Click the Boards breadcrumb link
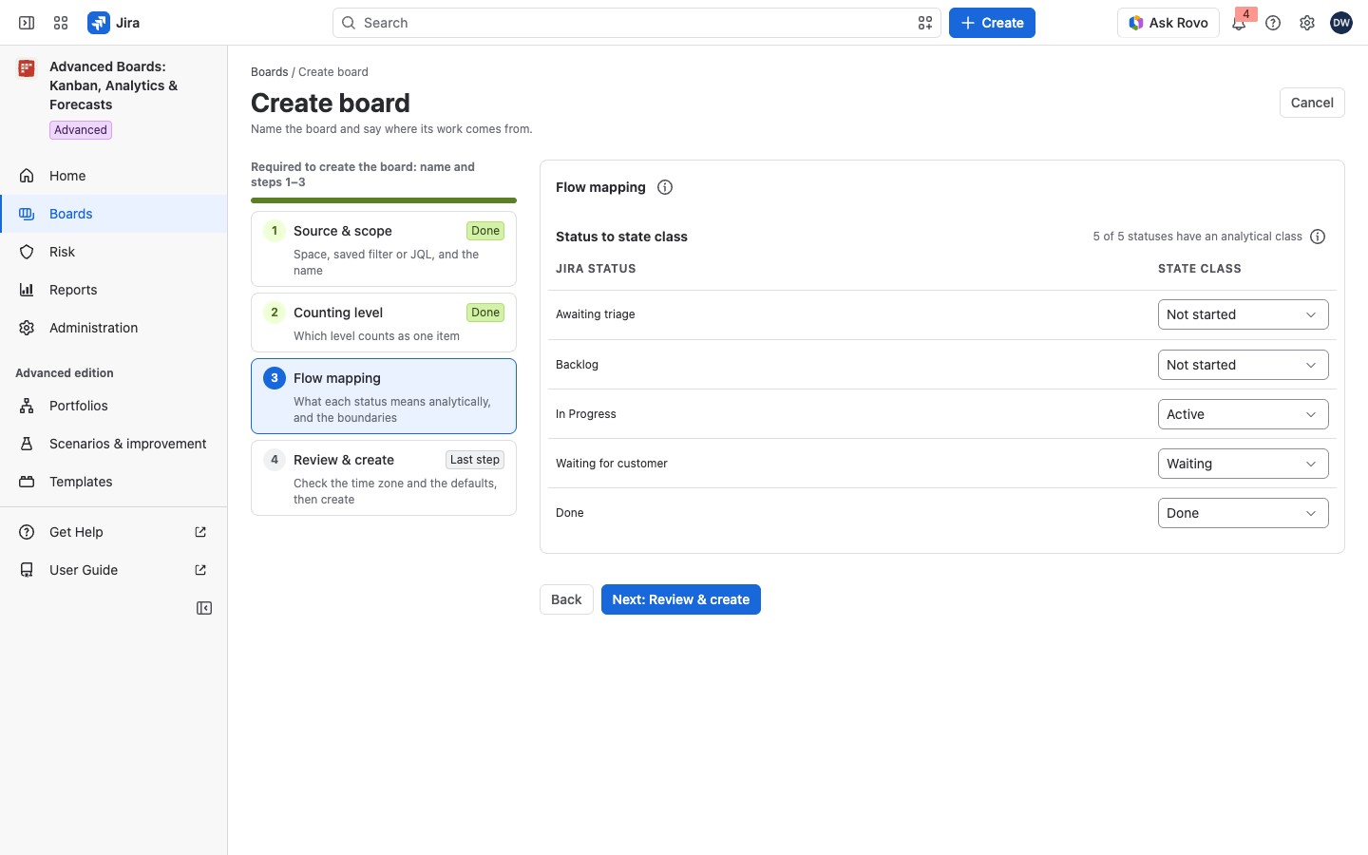Screen dimensions: 1368x855 pos(269,72)
